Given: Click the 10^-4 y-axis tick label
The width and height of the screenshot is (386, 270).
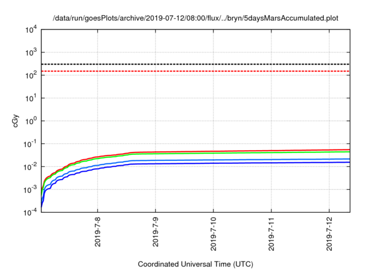Looking at the screenshot, I should pyautogui.click(x=30, y=212).
